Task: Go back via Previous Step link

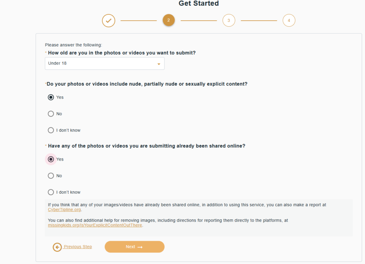Action: [78, 247]
